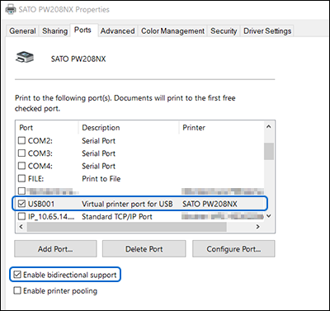The width and height of the screenshot is (330, 311).
Task: Switch to the Security tab
Action: coord(224,31)
